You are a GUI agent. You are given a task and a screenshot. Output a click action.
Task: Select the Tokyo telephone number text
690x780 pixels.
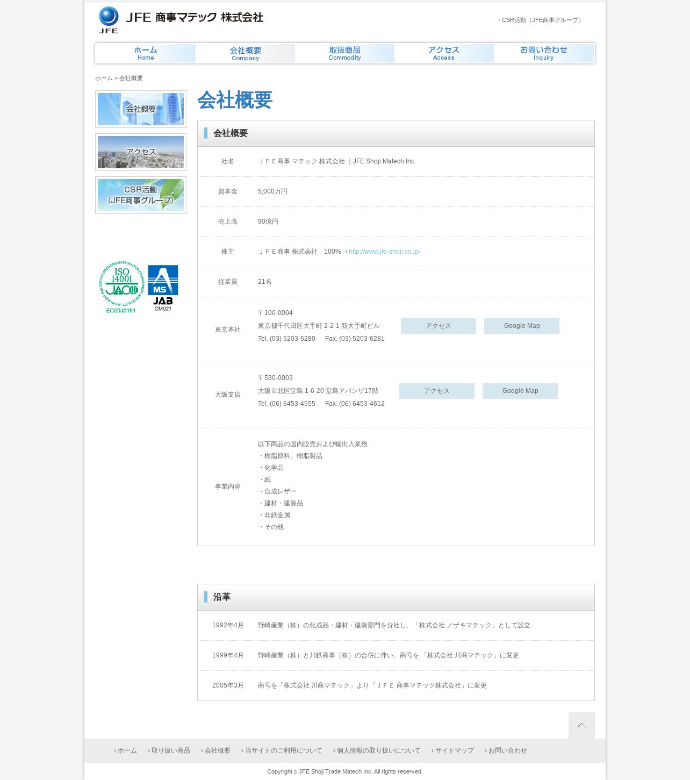tap(286, 339)
